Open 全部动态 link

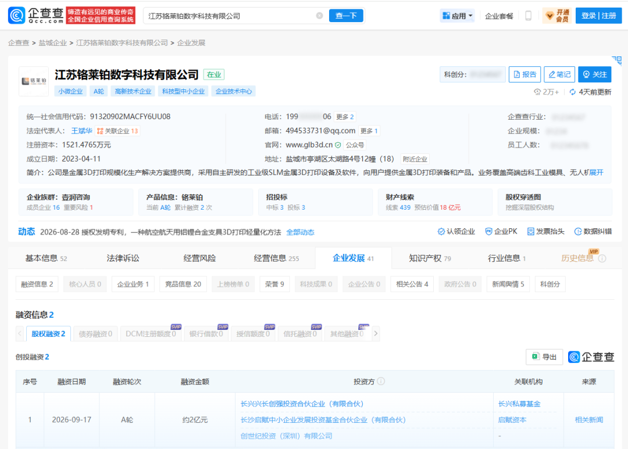click(x=300, y=232)
